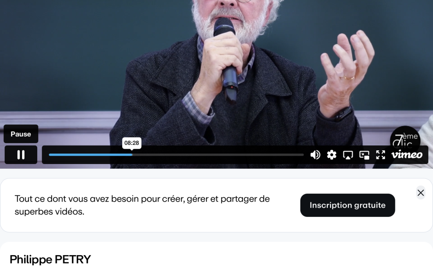Enable picture-in-picture mode icon
The width and height of the screenshot is (433, 270).
pyautogui.click(x=364, y=155)
